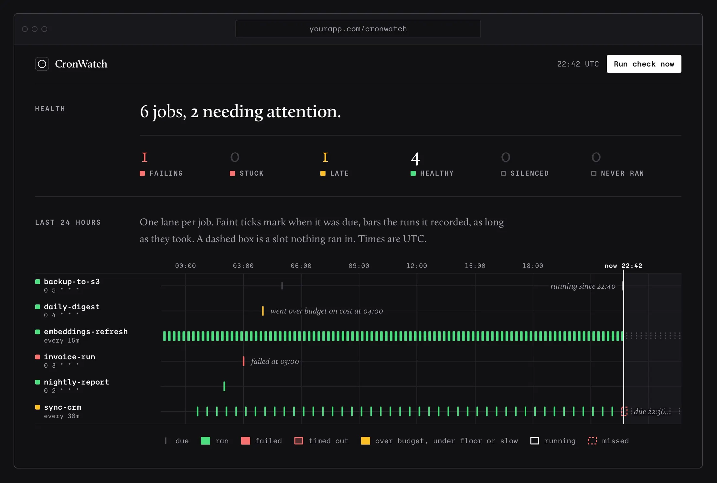
Task: Click the 'now 22:42' timeline label
Action: pyautogui.click(x=623, y=266)
